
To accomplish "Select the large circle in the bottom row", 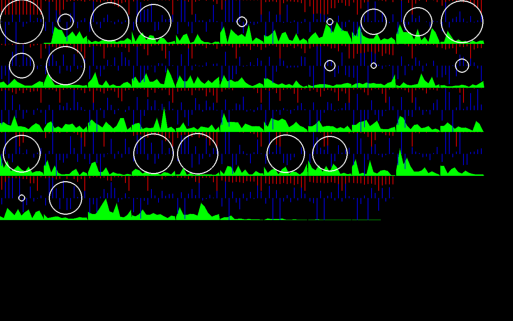I will click(x=66, y=198).
